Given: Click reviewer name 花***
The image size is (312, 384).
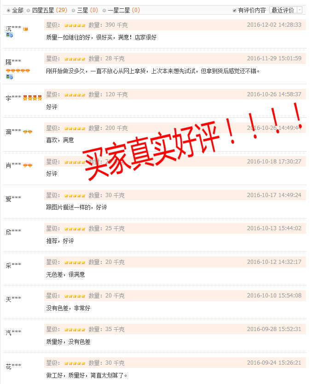Looking at the screenshot, I should 13,366.
